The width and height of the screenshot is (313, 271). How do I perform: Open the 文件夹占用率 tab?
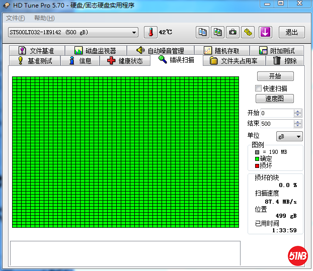coord(234,61)
